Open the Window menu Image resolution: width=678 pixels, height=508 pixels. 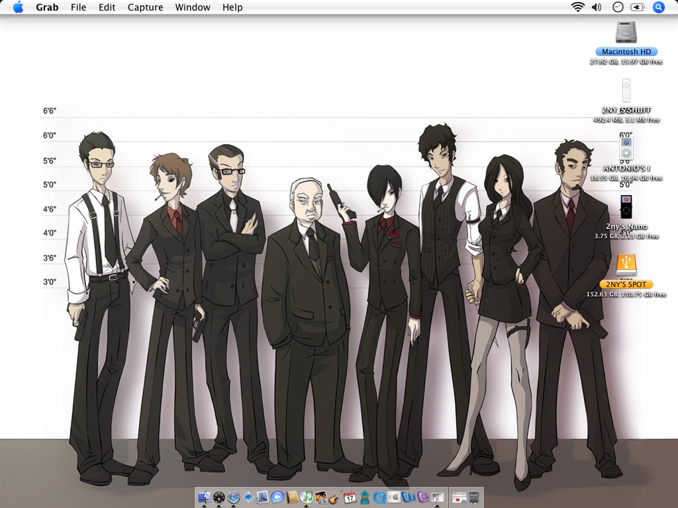pyautogui.click(x=193, y=7)
